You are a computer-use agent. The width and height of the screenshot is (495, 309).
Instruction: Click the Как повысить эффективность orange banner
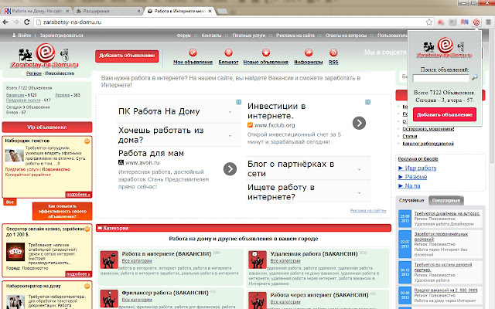(x=62, y=211)
